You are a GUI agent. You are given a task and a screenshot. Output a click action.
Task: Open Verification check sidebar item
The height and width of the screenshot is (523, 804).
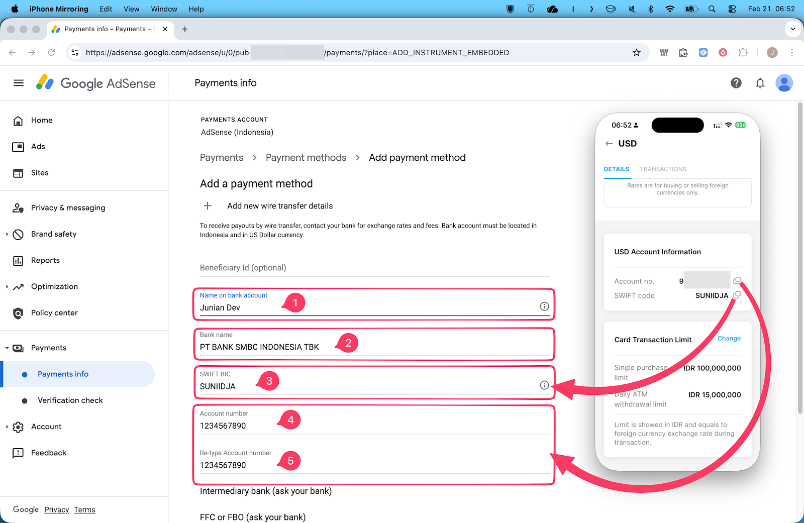(x=70, y=400)
